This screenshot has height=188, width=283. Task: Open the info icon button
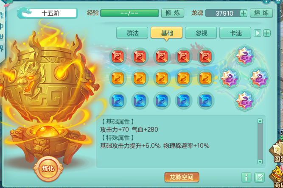pos(246,177)
